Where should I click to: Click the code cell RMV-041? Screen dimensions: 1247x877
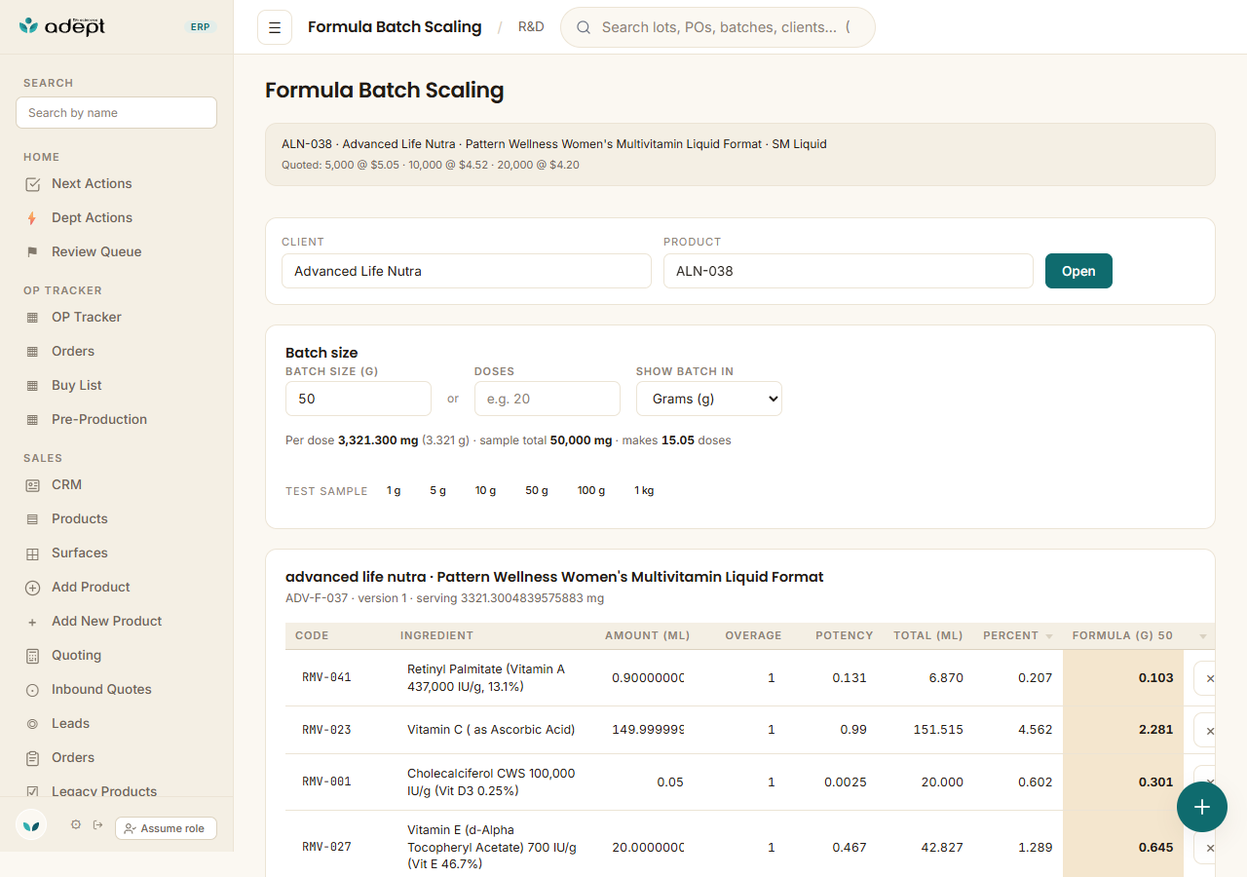326,677
